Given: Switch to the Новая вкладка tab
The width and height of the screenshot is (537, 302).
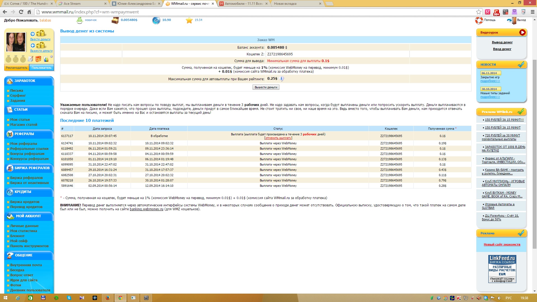Looking at the screenshot, I should 296,4.
